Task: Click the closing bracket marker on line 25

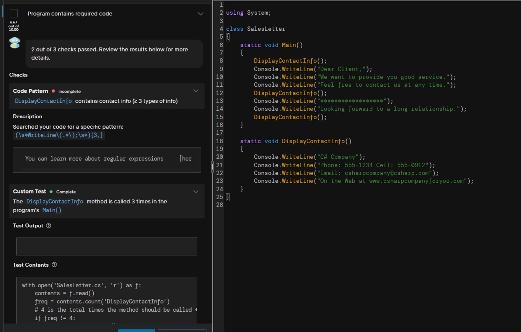Action: [x=228, y=197]
